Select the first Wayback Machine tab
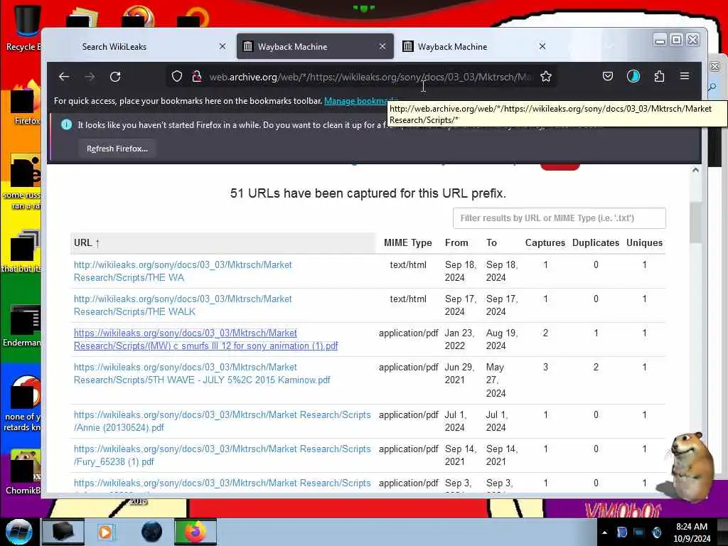This screenshot has height=546, width=728. [x=315, y=46]
